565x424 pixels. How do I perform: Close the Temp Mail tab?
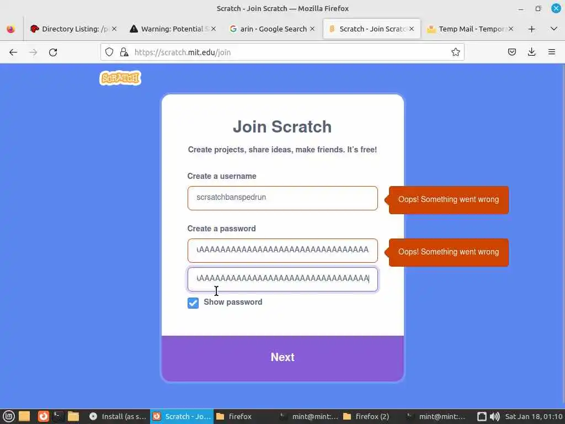tap(510, 29)
